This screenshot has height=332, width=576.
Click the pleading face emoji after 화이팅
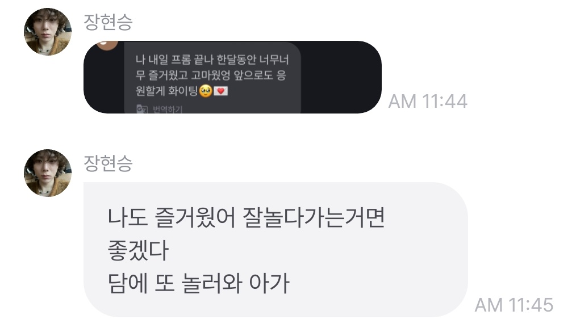206,91
